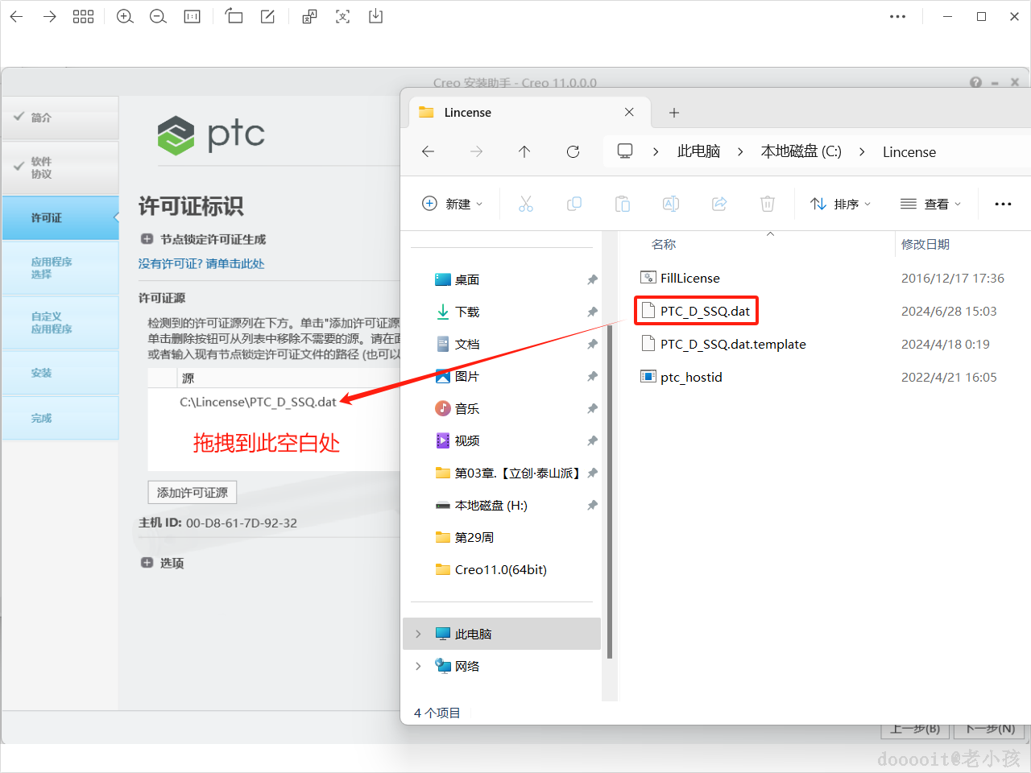Expand the 此电脑 tree node
The height and width of the screenshot is (773, 1031).
tap(418, 634)
